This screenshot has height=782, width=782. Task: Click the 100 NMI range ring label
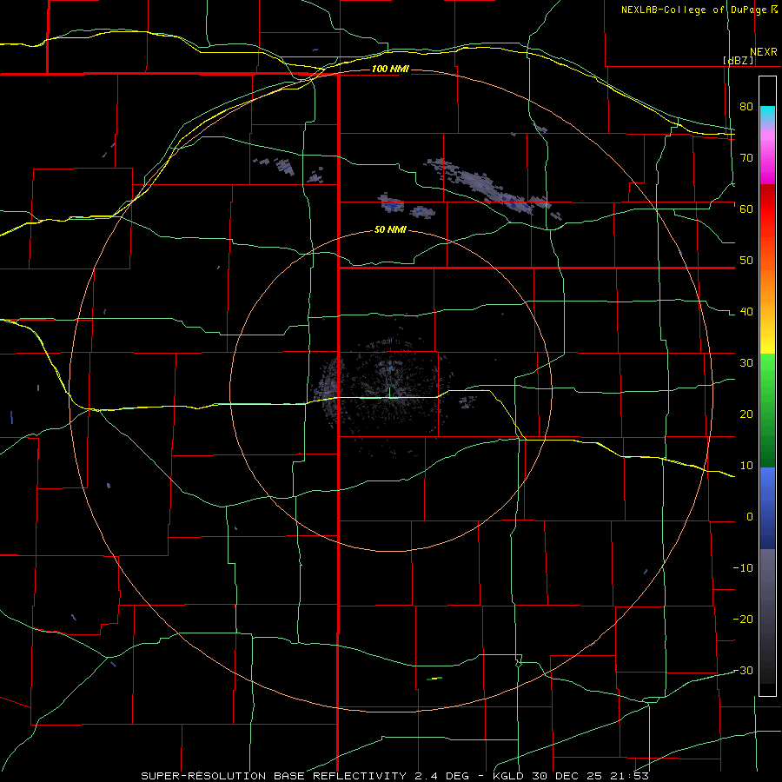[x=390, y=69]
